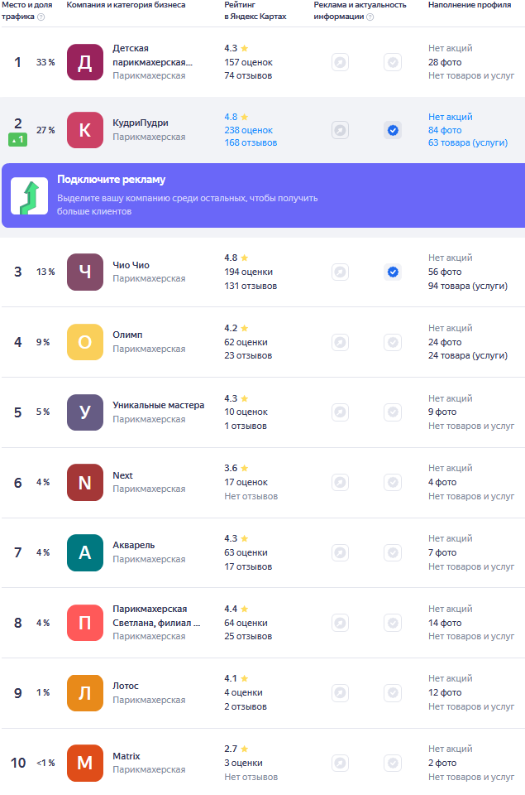
Task: Open the К avatar of КудриПудри
Action: (x=85, y=130)
